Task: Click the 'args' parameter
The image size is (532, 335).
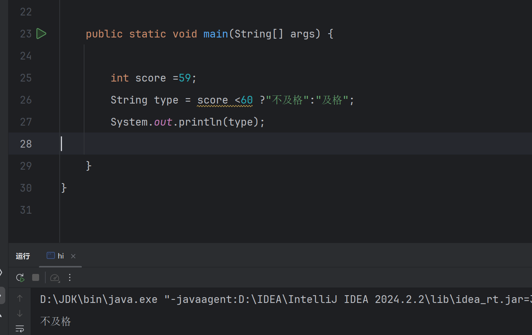Action: pyautogui.click(x=303, y=35)
